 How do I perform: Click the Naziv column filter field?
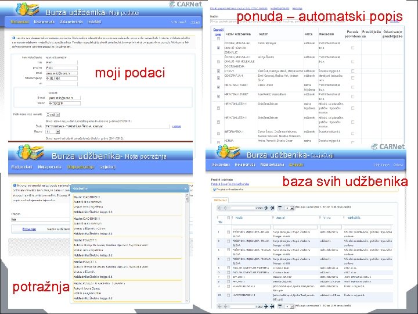point(251,227)
